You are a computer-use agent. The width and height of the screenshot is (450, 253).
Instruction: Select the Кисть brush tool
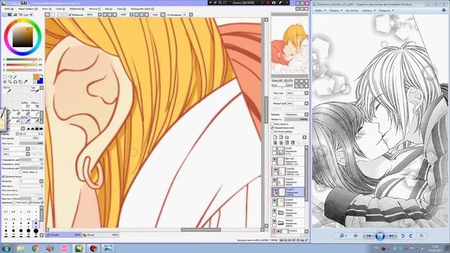[25, 119]
